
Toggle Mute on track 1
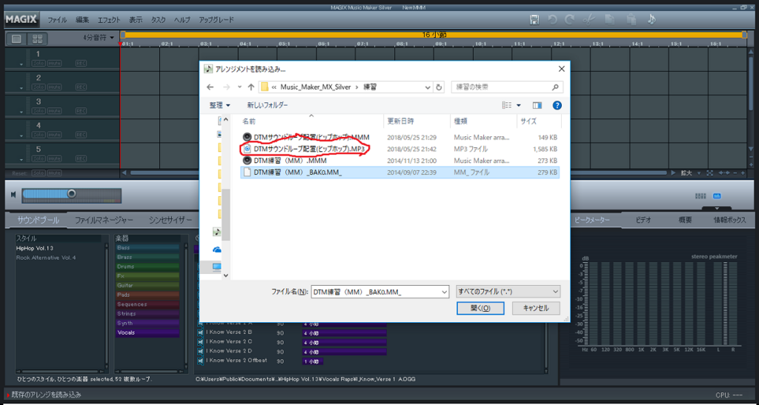pos(55,64)
